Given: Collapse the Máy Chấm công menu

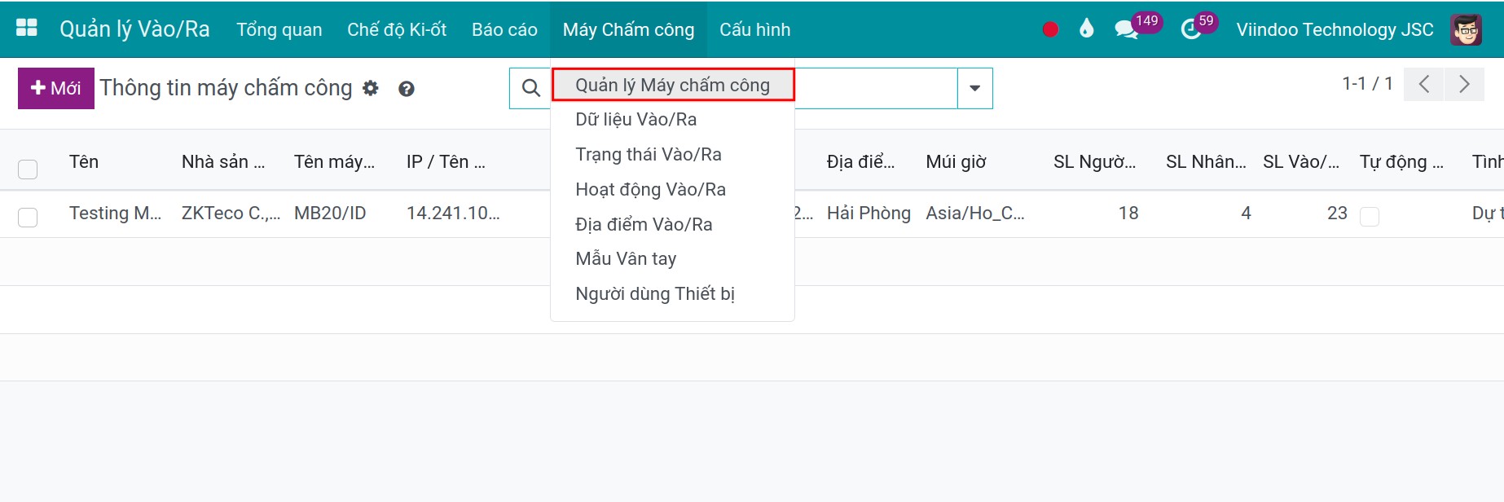Looking at the screenshot, I should click(x=628, y=29).
